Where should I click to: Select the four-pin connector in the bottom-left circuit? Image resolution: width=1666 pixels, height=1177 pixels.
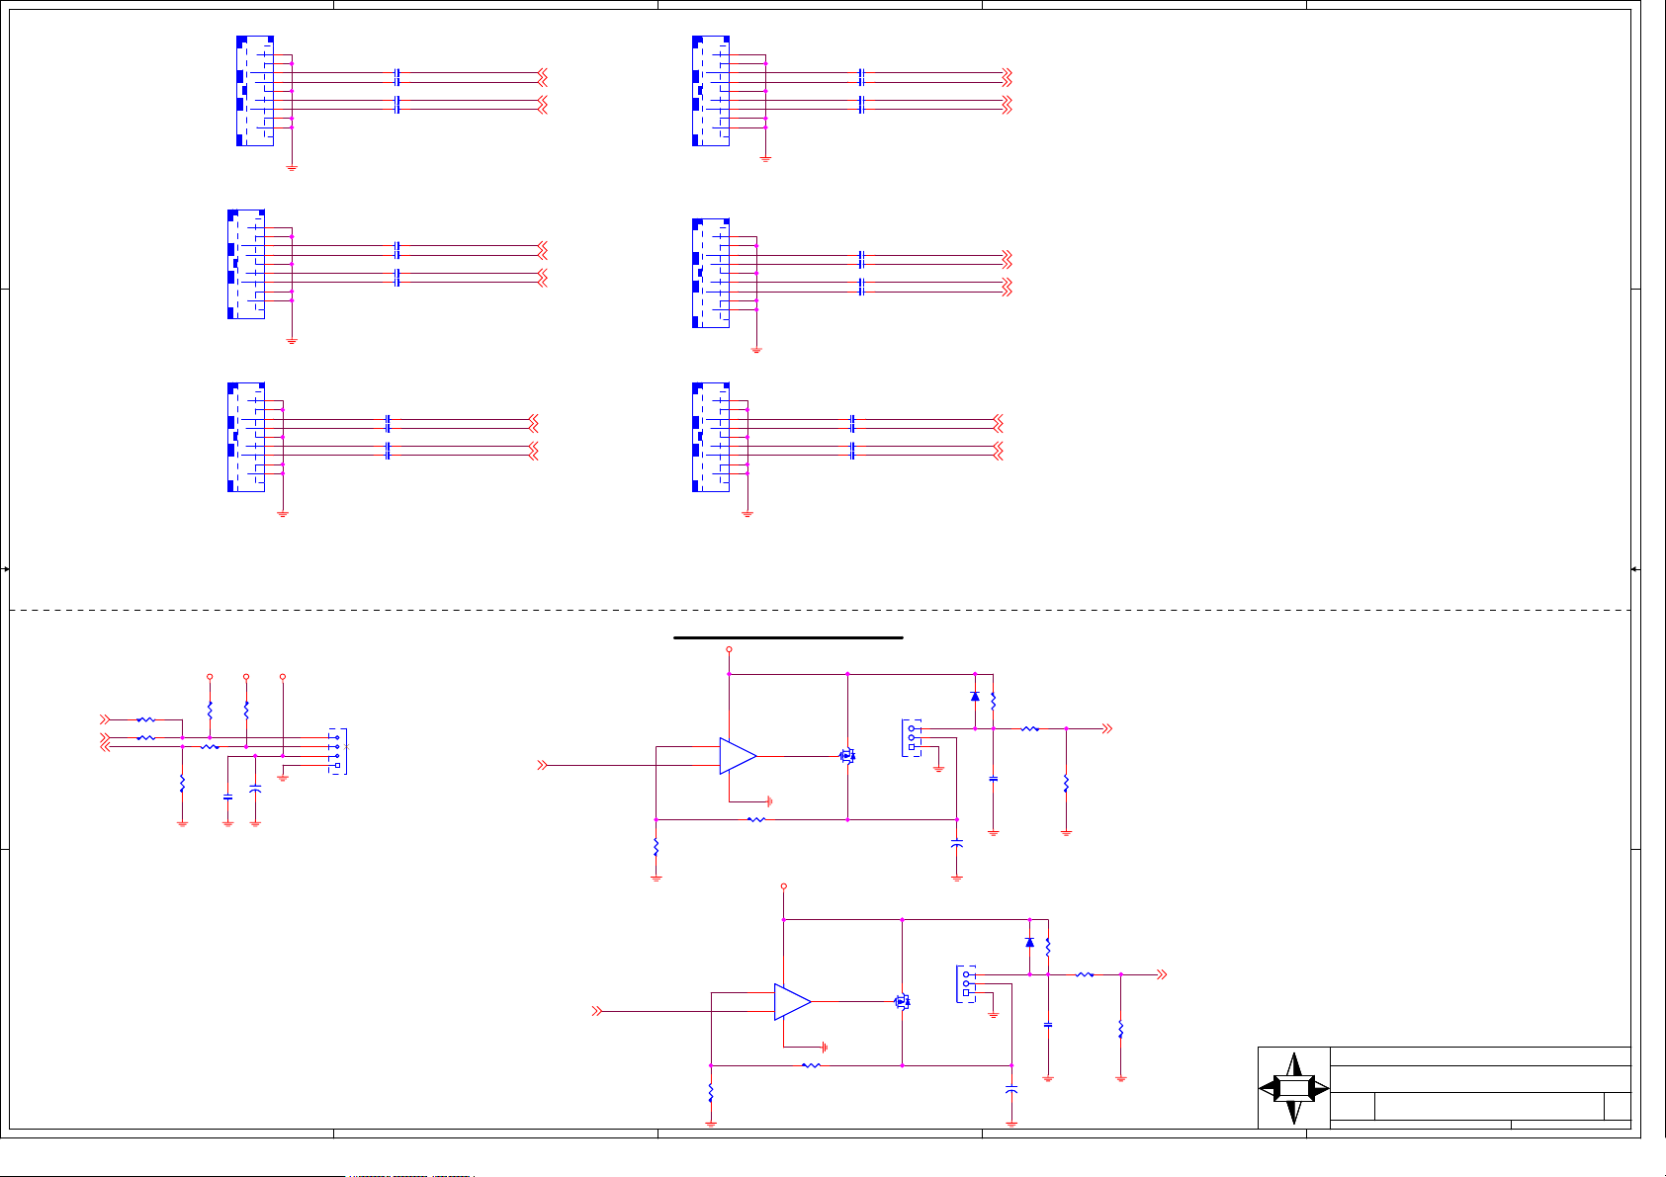click(x=337, y=752)
